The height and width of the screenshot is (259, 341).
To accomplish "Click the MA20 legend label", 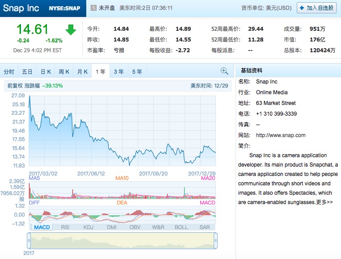I will 208,178.
